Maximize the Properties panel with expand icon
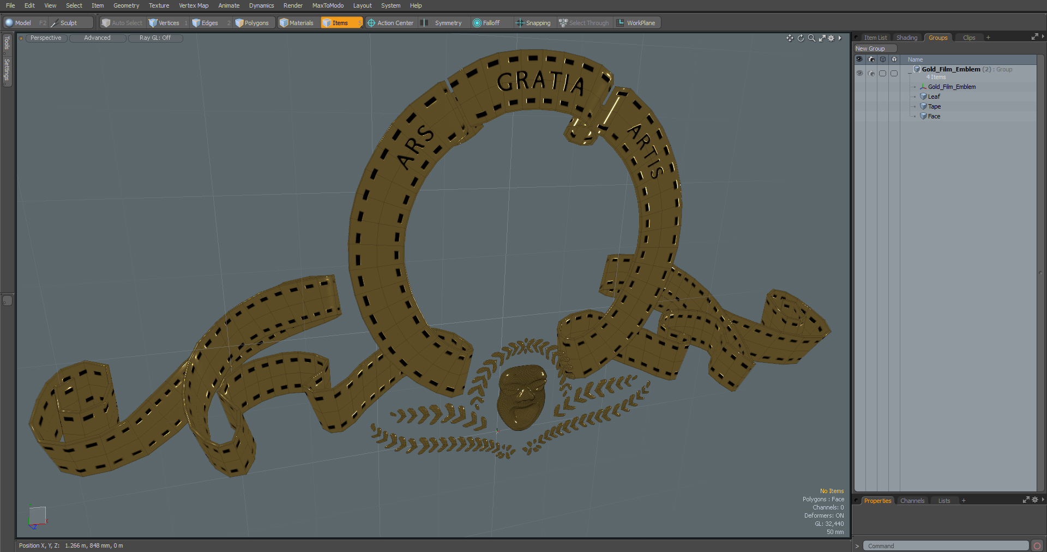 pos(1026,500)
